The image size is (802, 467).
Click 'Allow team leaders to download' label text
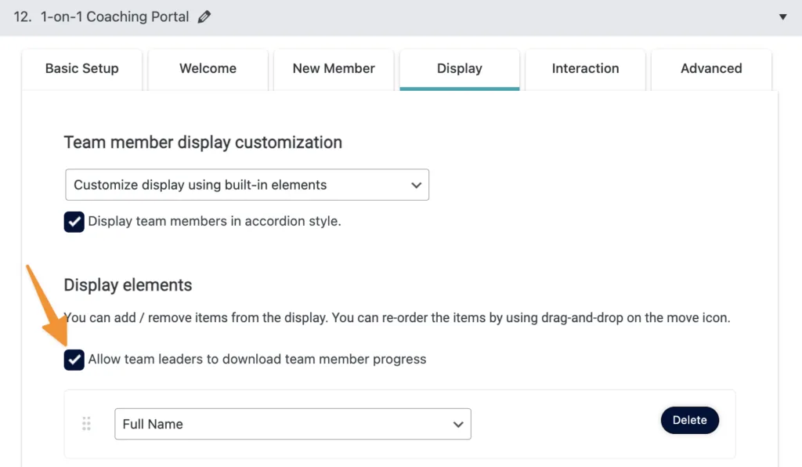(257, 360)
